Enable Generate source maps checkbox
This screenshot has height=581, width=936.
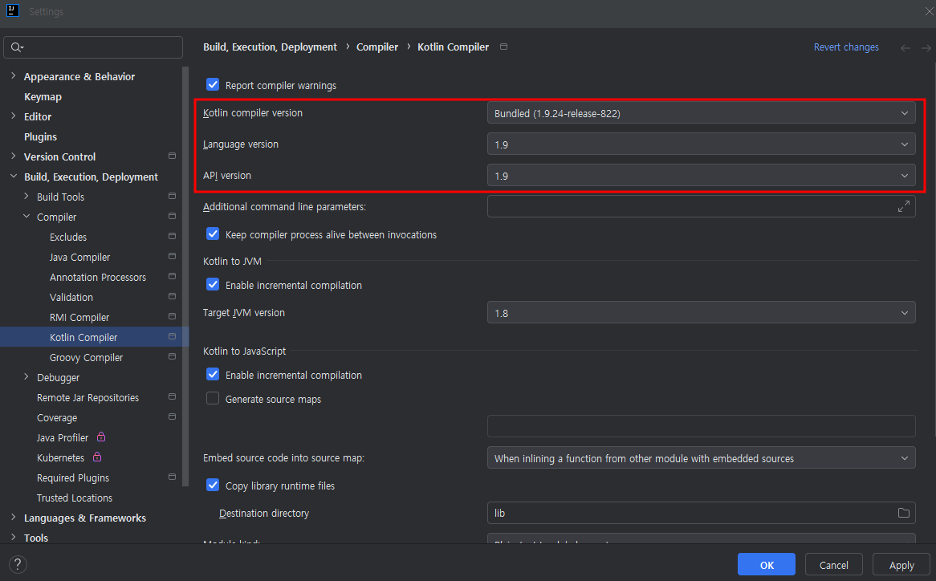tap(213, 399)
